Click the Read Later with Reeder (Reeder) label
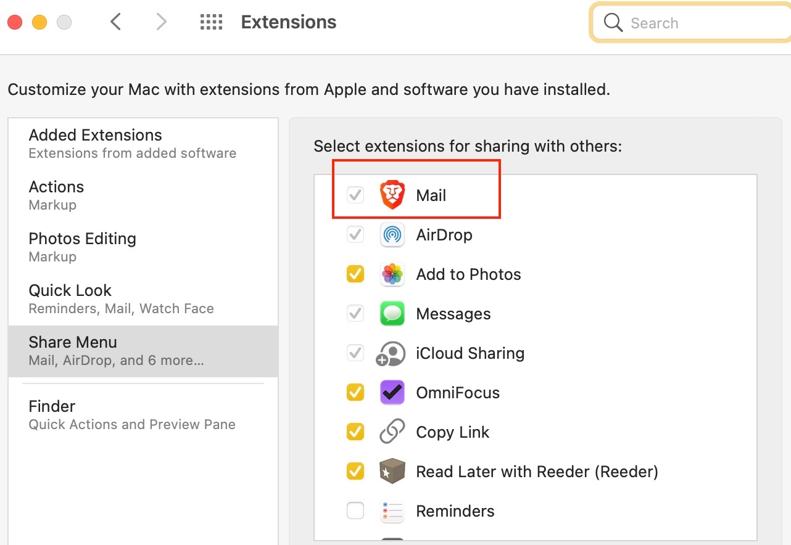 tap(537, 472)
